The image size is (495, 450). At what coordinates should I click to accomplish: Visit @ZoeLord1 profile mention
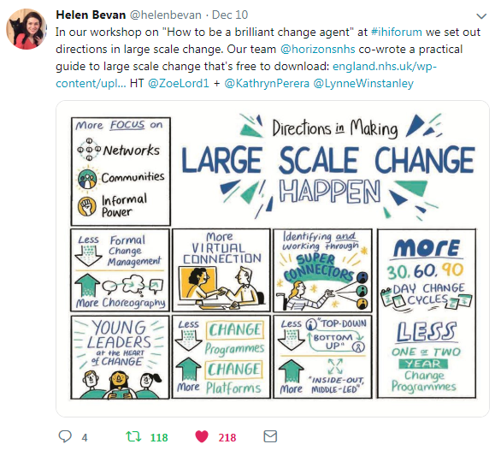pos(179,83)
